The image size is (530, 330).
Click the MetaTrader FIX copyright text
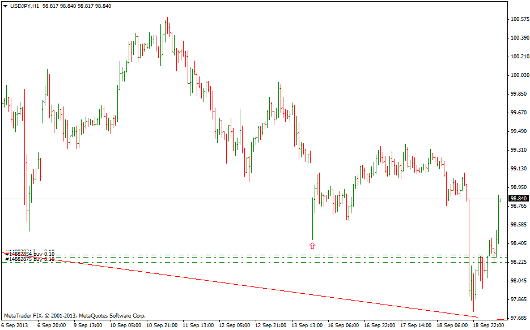(x=74, y=315)
